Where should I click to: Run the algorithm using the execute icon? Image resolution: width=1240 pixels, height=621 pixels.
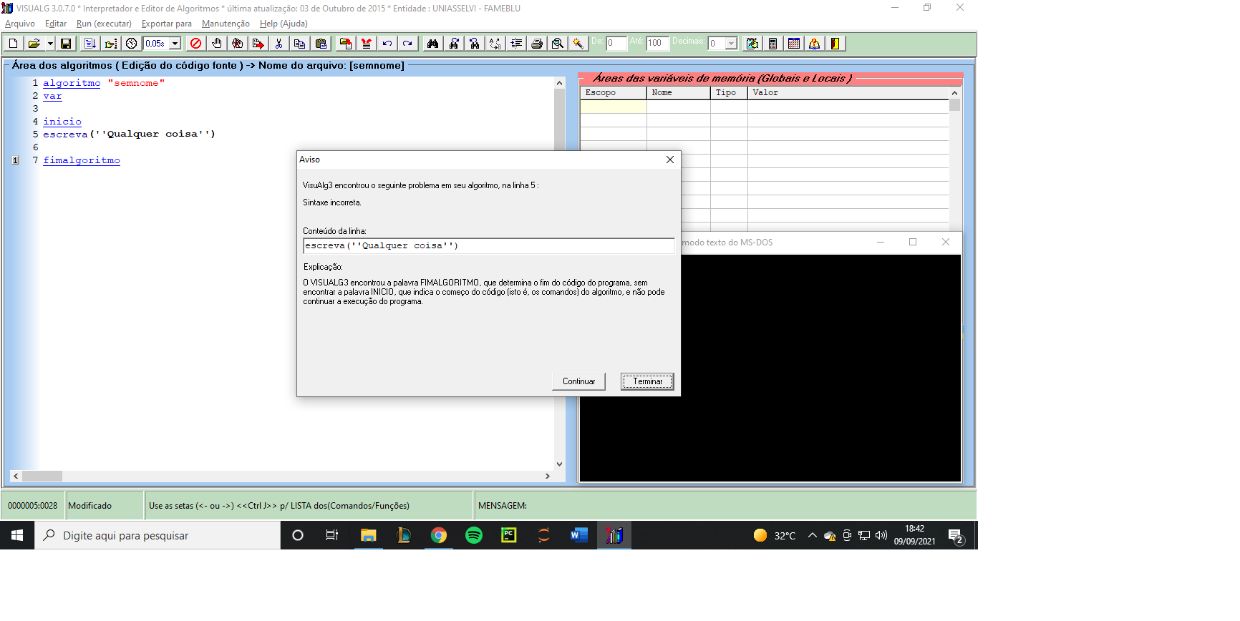pyautogui.click(x=90, y=44)
